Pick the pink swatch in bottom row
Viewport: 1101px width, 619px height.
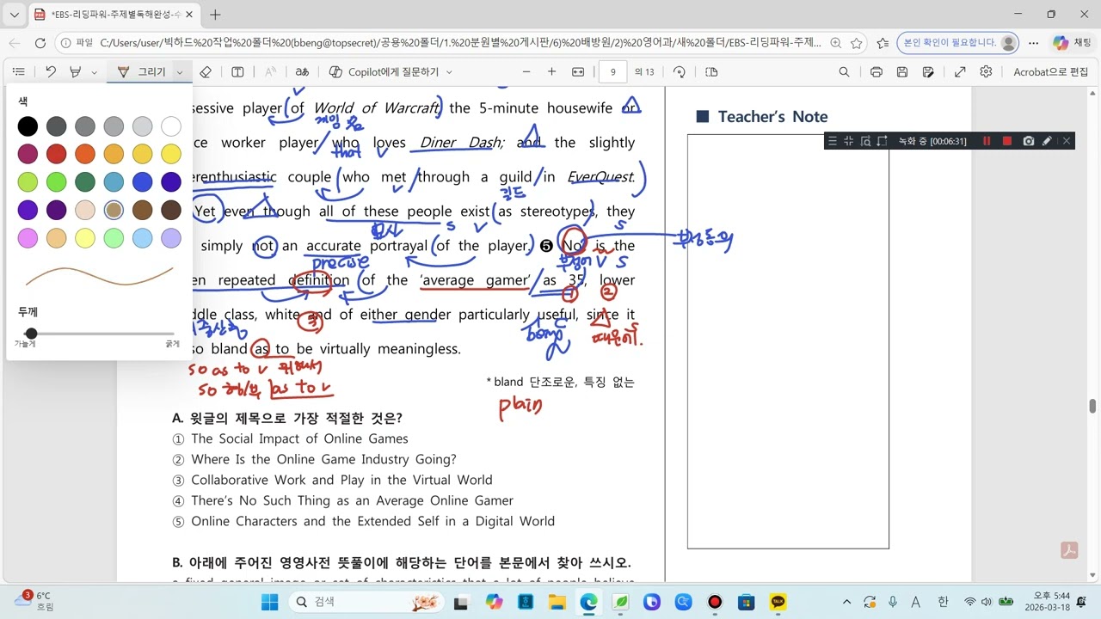point(28,238)
